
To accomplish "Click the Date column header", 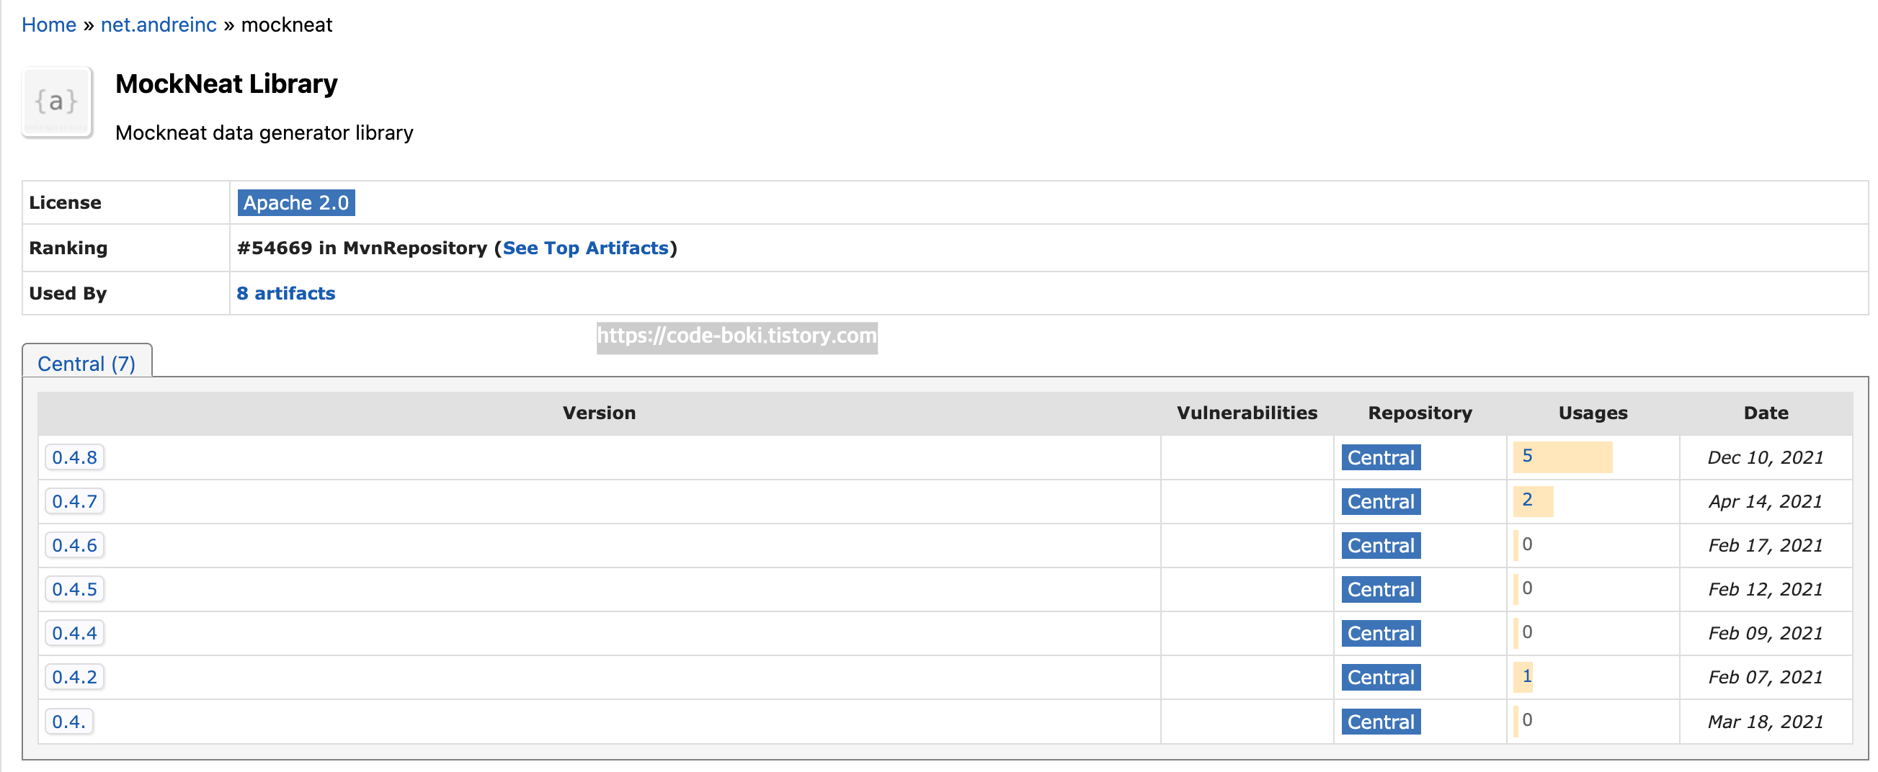I will tap(1766, 413).
